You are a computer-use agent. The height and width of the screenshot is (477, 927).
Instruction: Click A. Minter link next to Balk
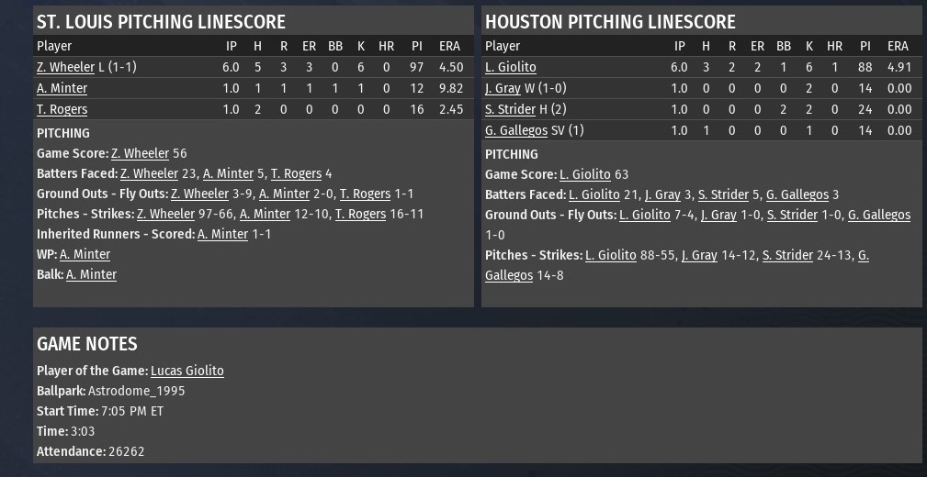(91, 274)
